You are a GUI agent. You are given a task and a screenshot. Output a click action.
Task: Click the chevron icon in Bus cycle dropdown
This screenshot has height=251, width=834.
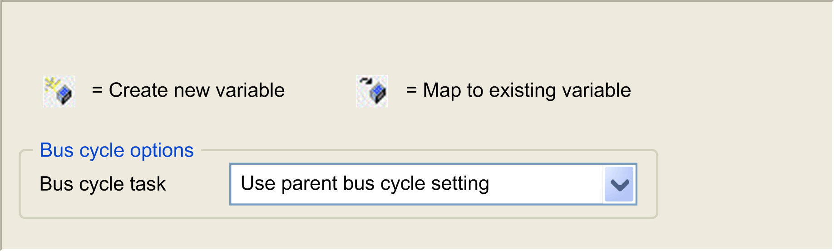619,184
